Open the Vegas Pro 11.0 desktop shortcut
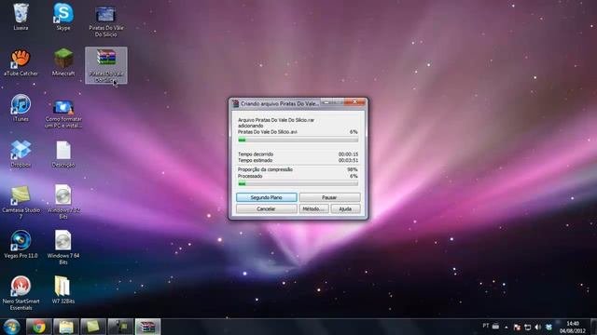The height and width of the screenshot is (335, 597). pyautogui.click(x=21, y=245)
